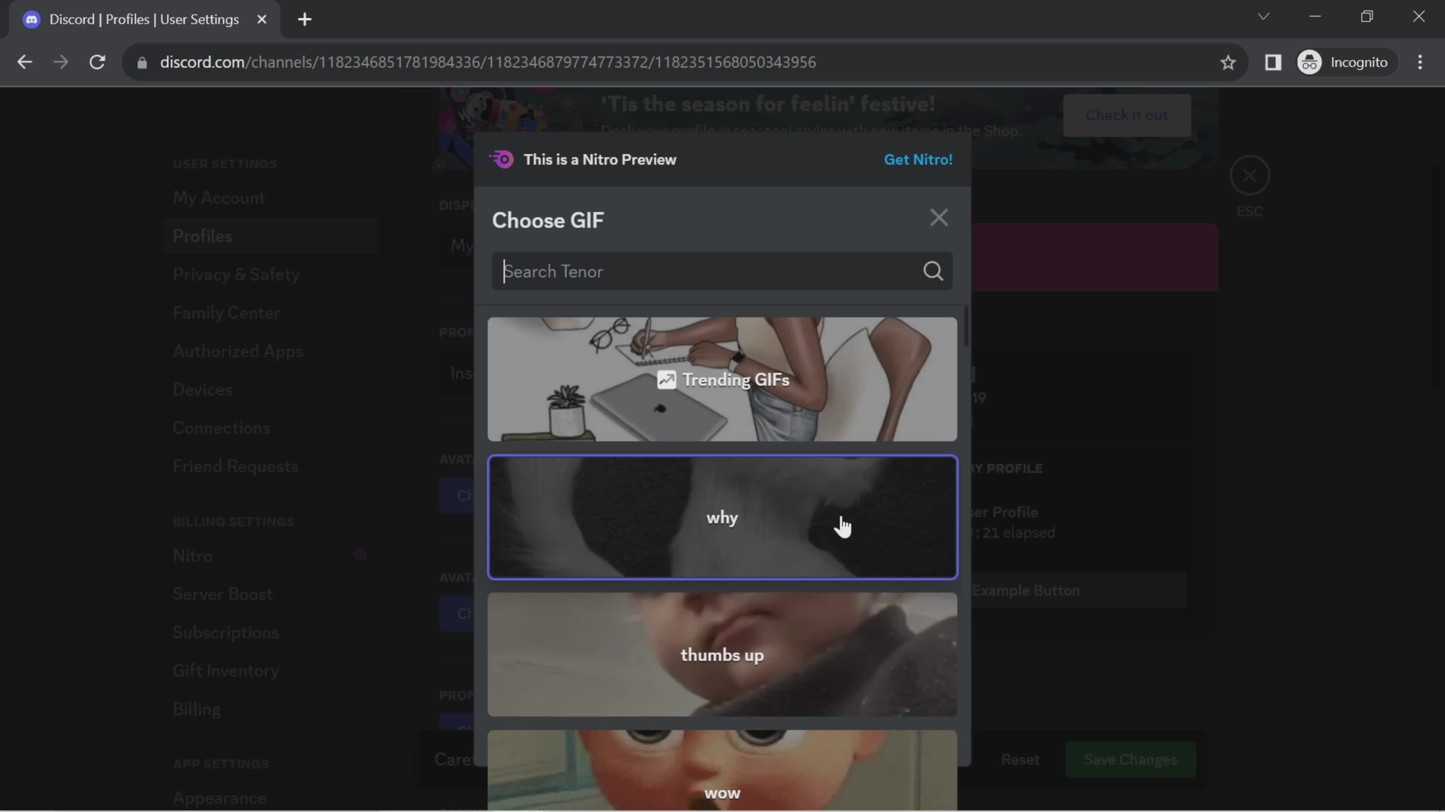This screenshot has width=1445, height=812.
Task: Click the ESC close icon button
Action: coord(1249,176)
